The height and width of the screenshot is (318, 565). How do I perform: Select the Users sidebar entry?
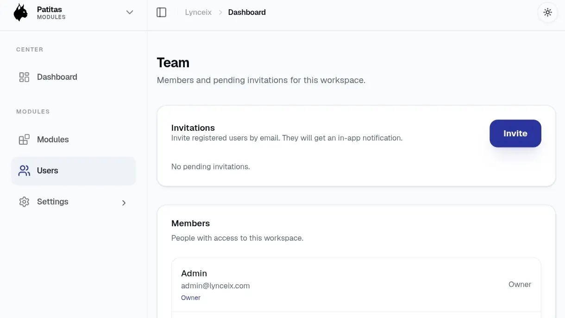pos(74,171)
